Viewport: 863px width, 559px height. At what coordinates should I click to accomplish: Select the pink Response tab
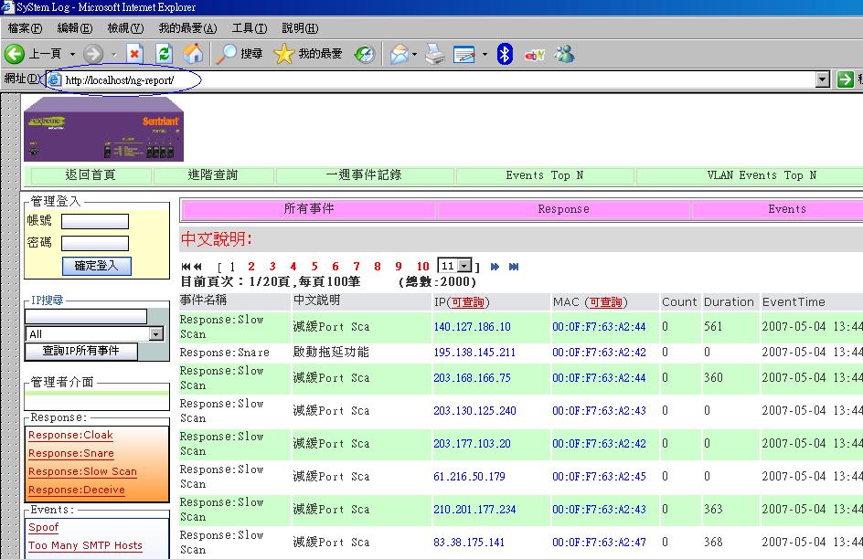pyautogui.click(x=563, y=209)
